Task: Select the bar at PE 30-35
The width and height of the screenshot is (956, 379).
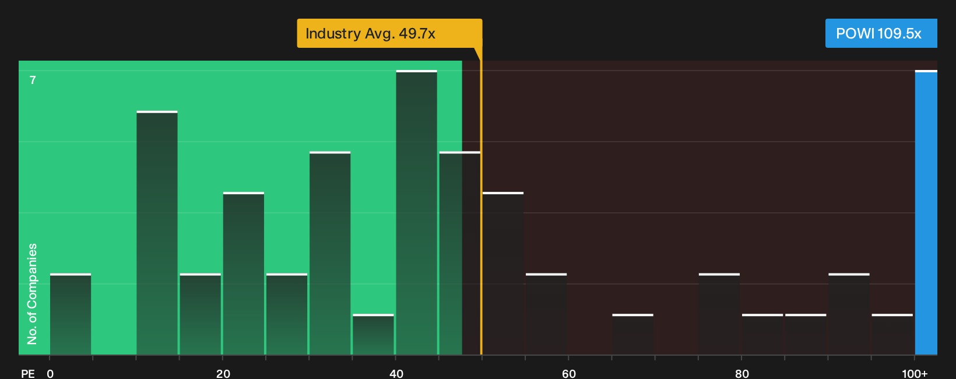Action: pyautogui.click(x=330, y=253)
